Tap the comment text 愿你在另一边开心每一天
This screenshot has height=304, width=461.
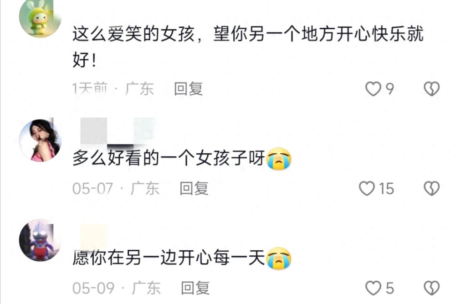[169, 258]
